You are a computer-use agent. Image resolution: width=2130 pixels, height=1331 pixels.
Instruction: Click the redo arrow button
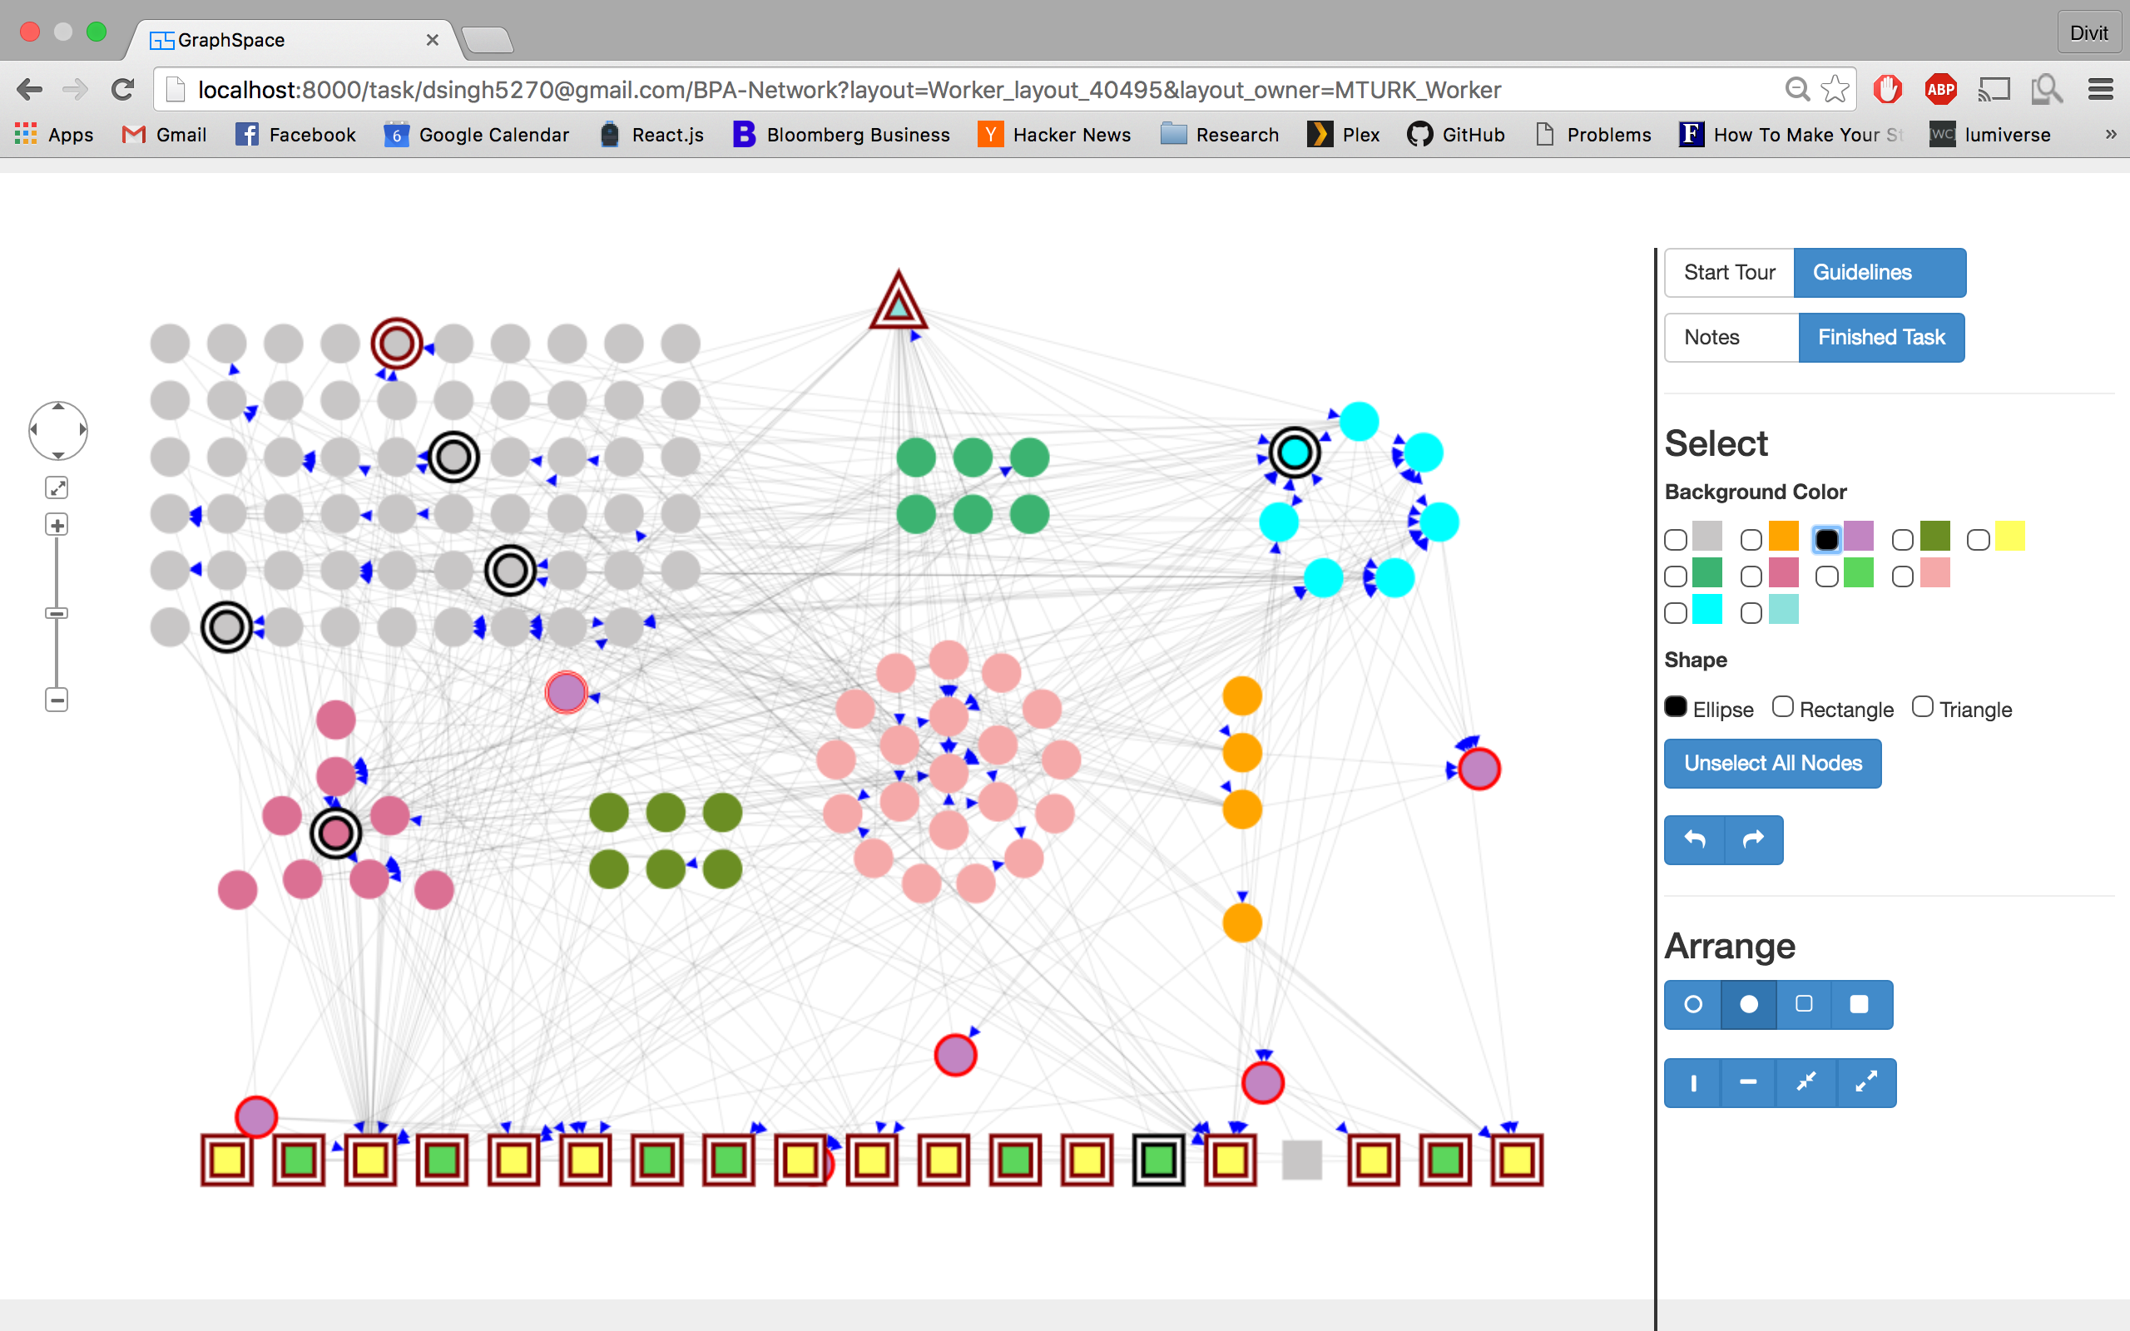tap(1753, 840)
